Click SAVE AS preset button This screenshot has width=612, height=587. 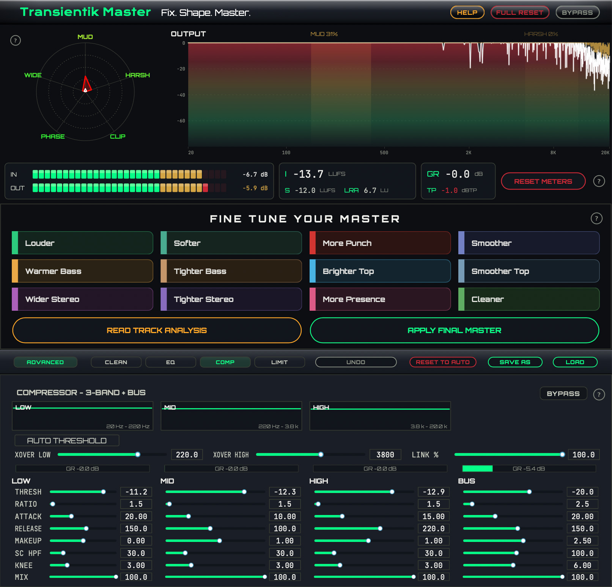tap(515, 362)
